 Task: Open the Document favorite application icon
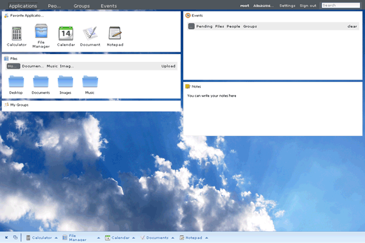pos(90,36)
